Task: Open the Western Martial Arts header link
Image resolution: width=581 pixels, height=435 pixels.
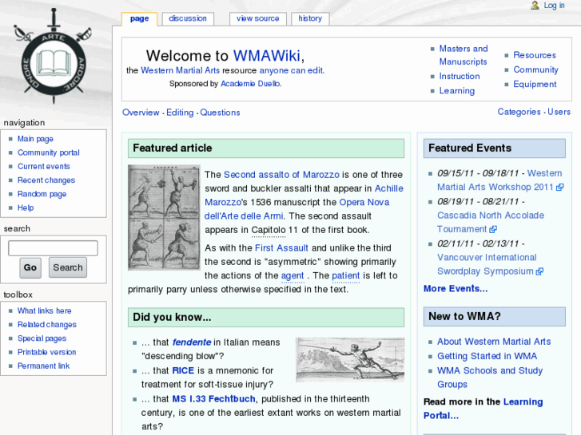Action: coord(180,70)
